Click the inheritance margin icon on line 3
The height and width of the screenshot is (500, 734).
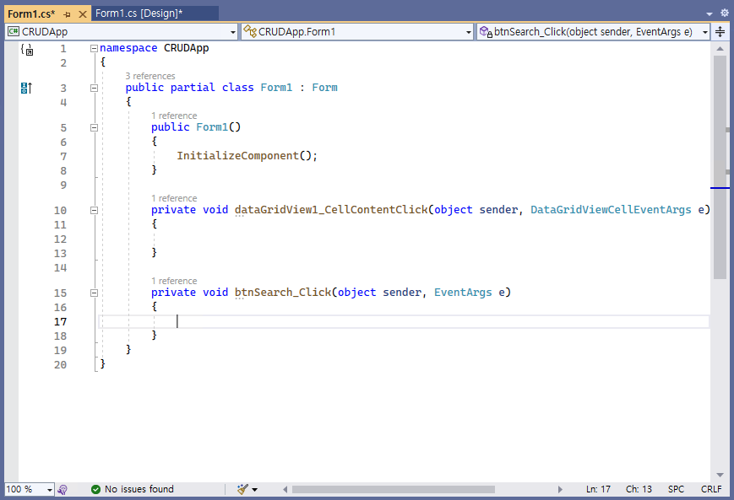click(x=27, y=88)
